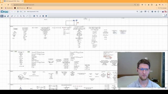Click the board title МСК Арсений

coord(33,11)
